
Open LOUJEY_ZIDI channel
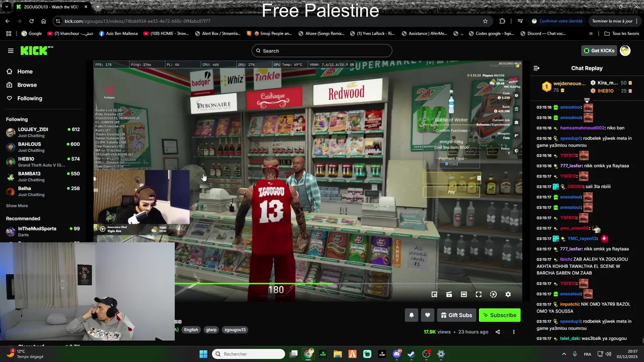pyautogui.click(x=43, y=132)
